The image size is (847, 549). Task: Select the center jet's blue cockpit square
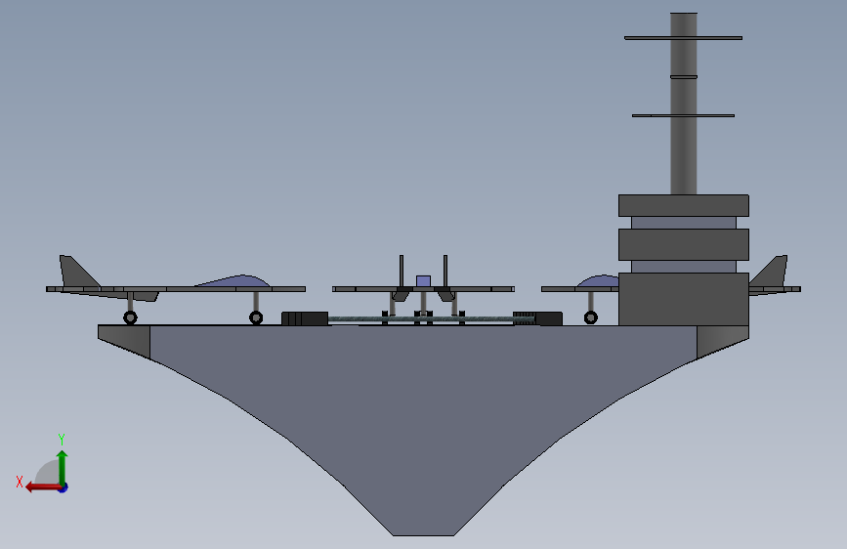click(424, 281)
